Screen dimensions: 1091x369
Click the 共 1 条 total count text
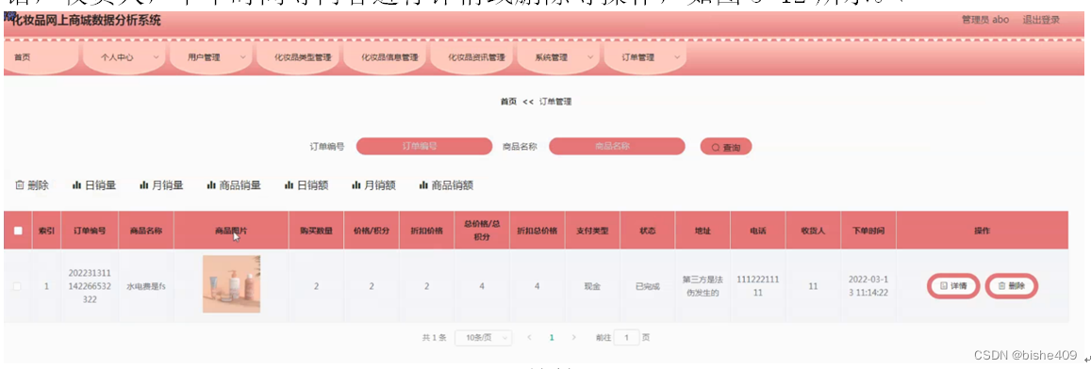(x=434, y=338)
